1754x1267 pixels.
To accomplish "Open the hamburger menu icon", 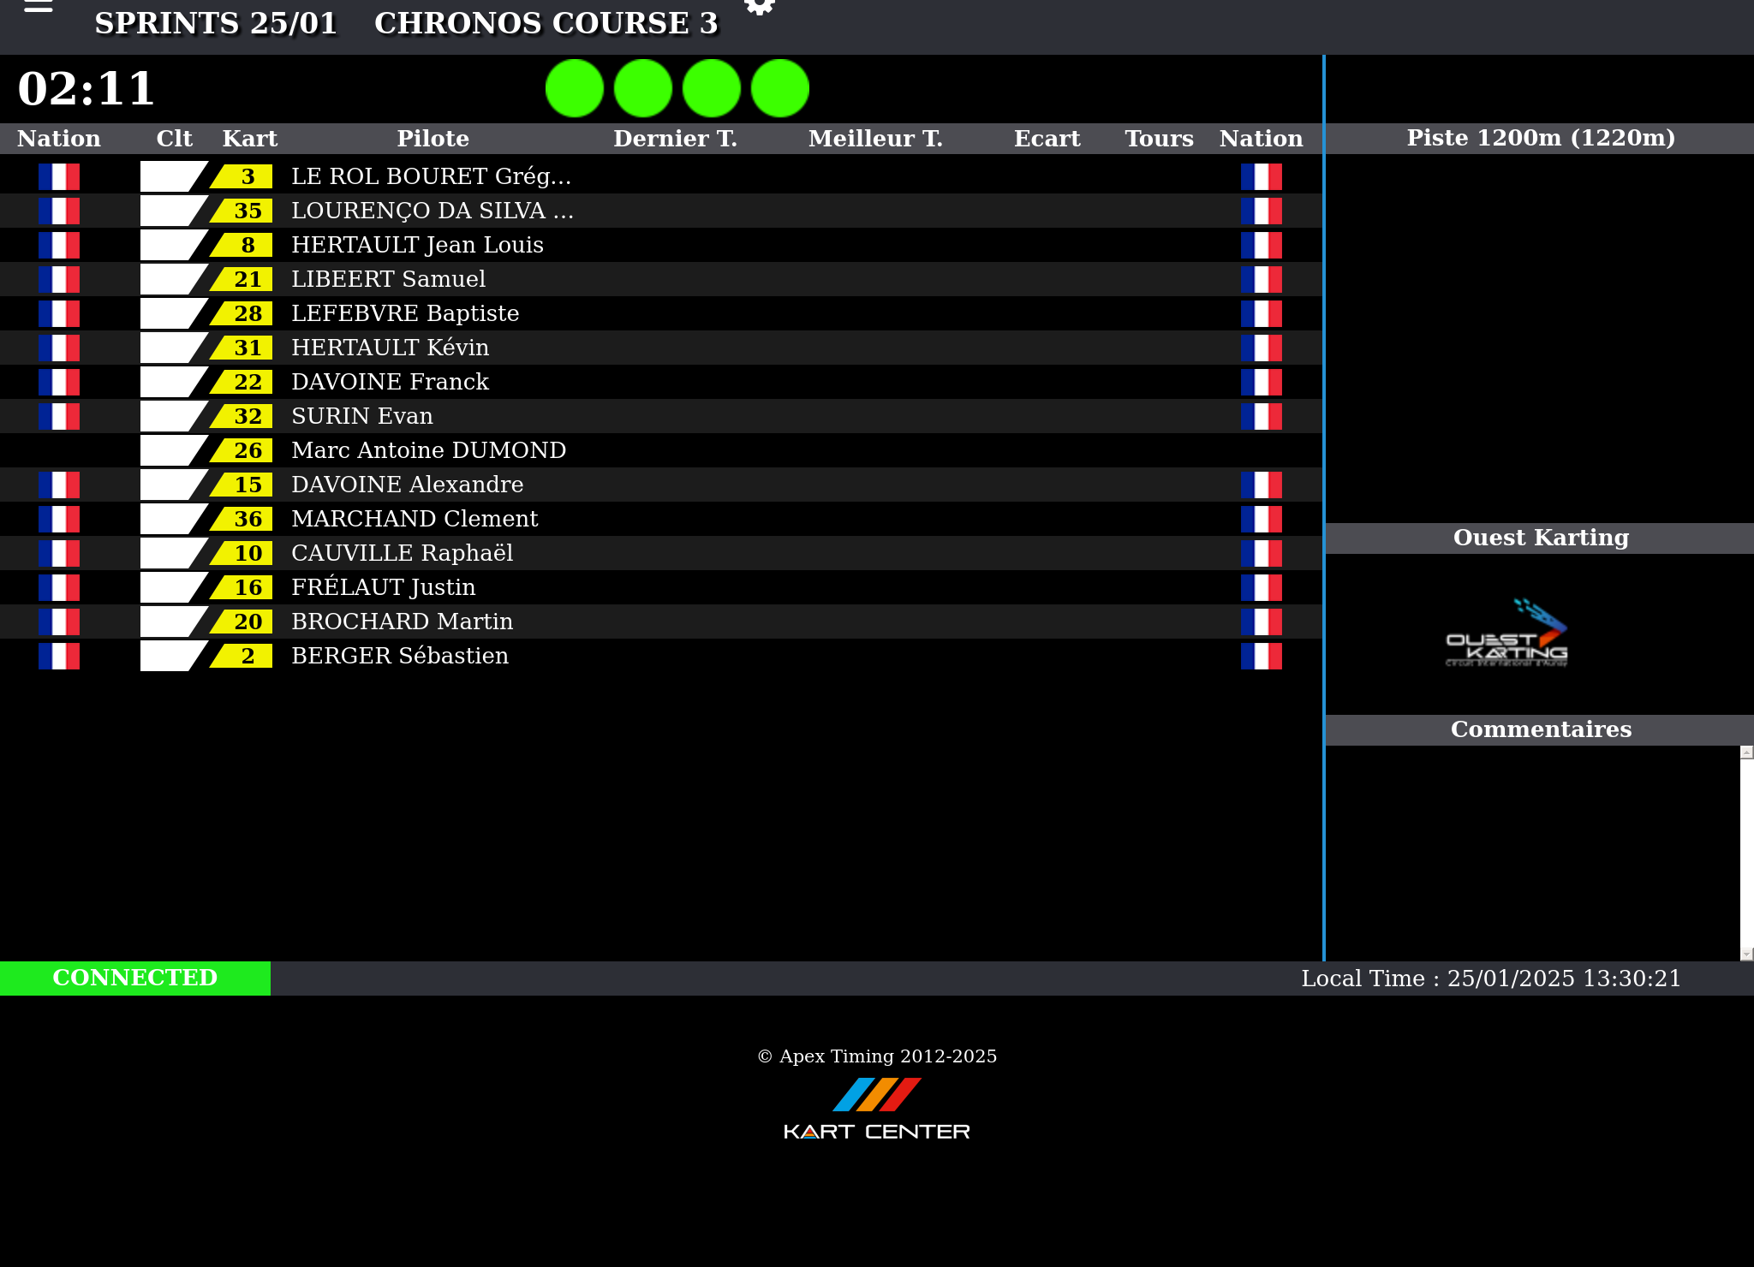I will (39, 7).
